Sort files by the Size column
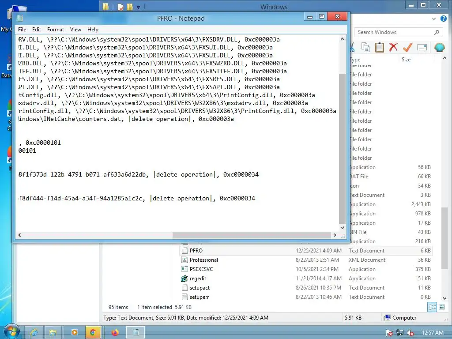The height and width of the screenshot is (339, 452). click(406, 60)
